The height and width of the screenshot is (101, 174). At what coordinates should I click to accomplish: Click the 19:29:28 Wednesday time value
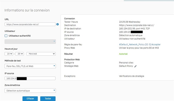pos(130,22)
